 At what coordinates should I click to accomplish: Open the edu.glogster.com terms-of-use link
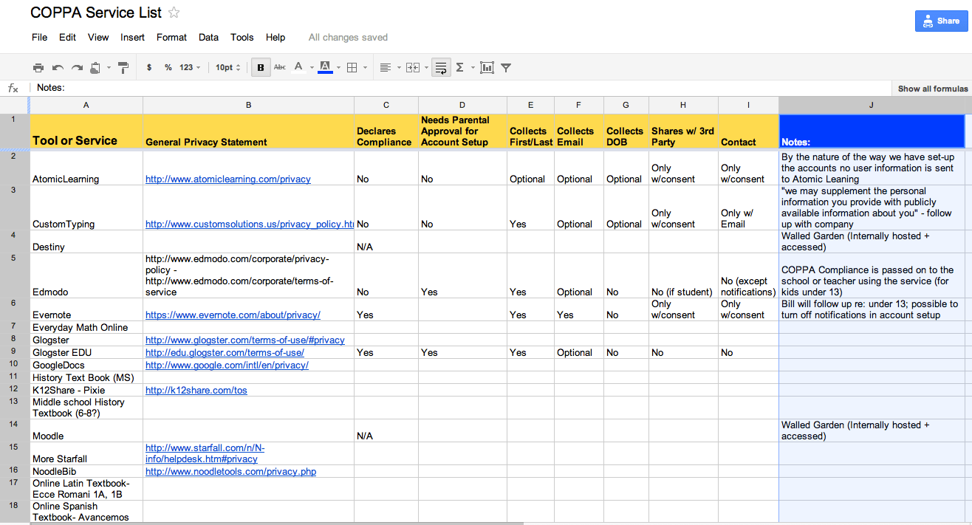tap(225, 352)
